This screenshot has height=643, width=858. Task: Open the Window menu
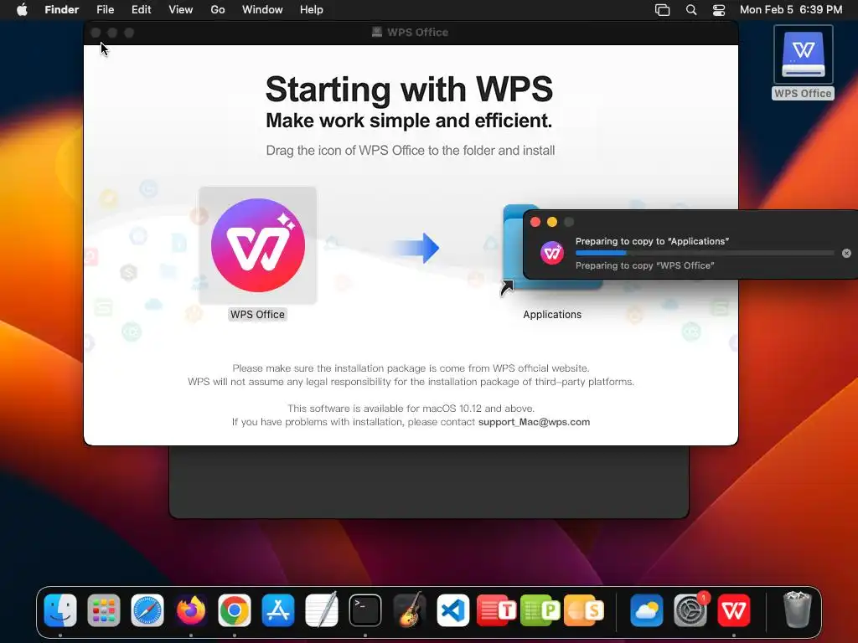(x=262, y=10)
